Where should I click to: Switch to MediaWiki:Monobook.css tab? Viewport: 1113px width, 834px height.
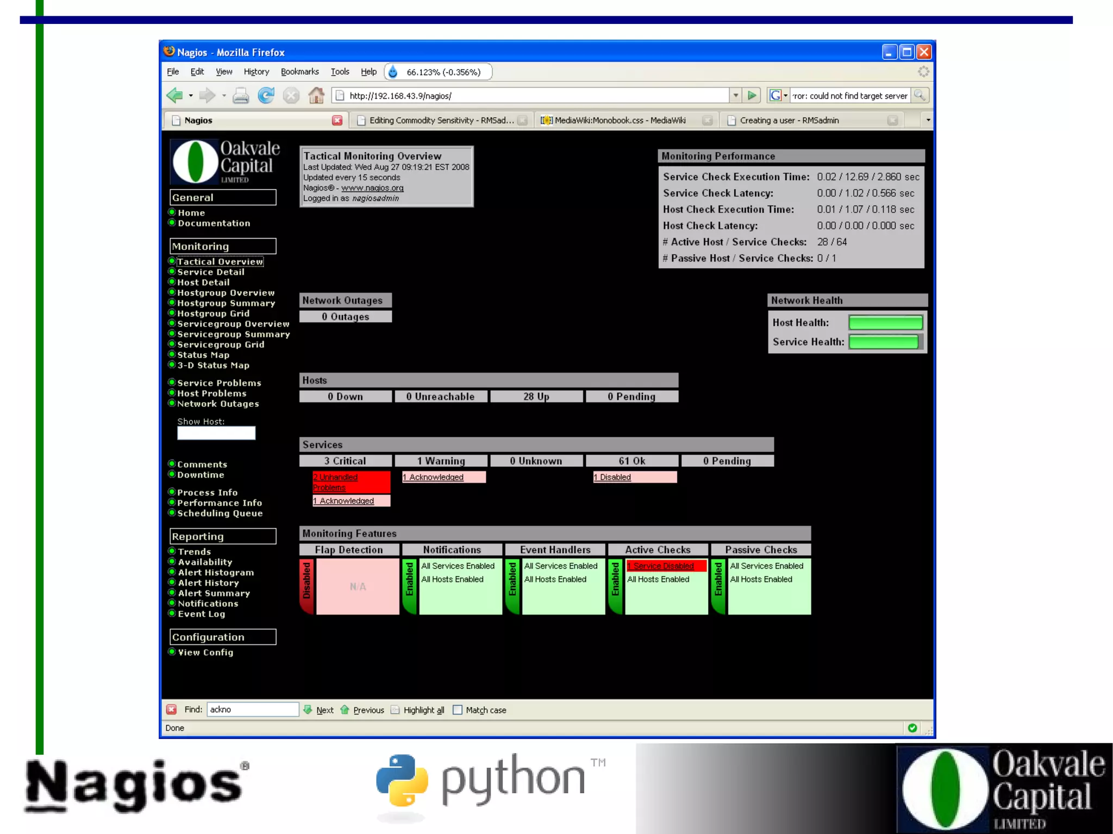pos(620,121)
